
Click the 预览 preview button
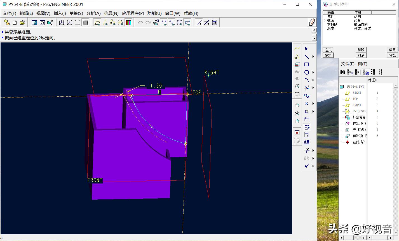(392, 55)
